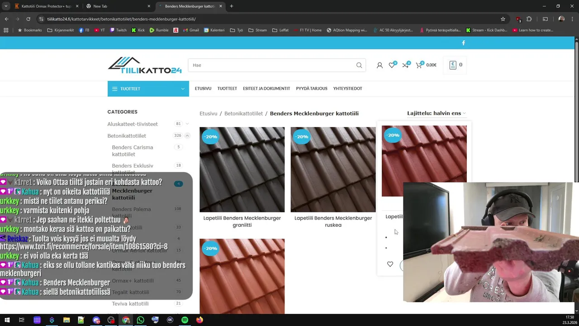Viewport: 579px width, 326px height.
Task: Go back to the previous page
Action: [x=6, y=19]
